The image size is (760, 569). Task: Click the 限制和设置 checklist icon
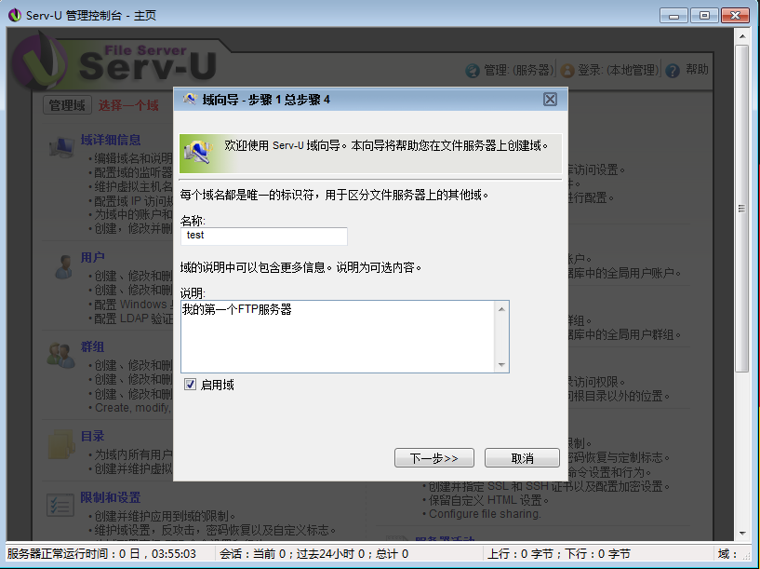click(x=60, y=505)
